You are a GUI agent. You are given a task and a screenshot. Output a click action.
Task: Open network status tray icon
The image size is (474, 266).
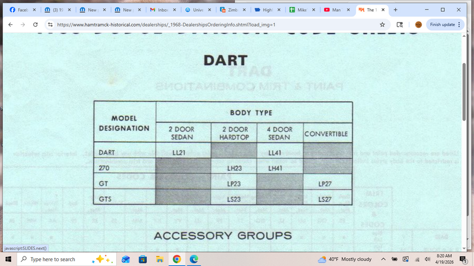pyautogui.click(x=417, y=259)
